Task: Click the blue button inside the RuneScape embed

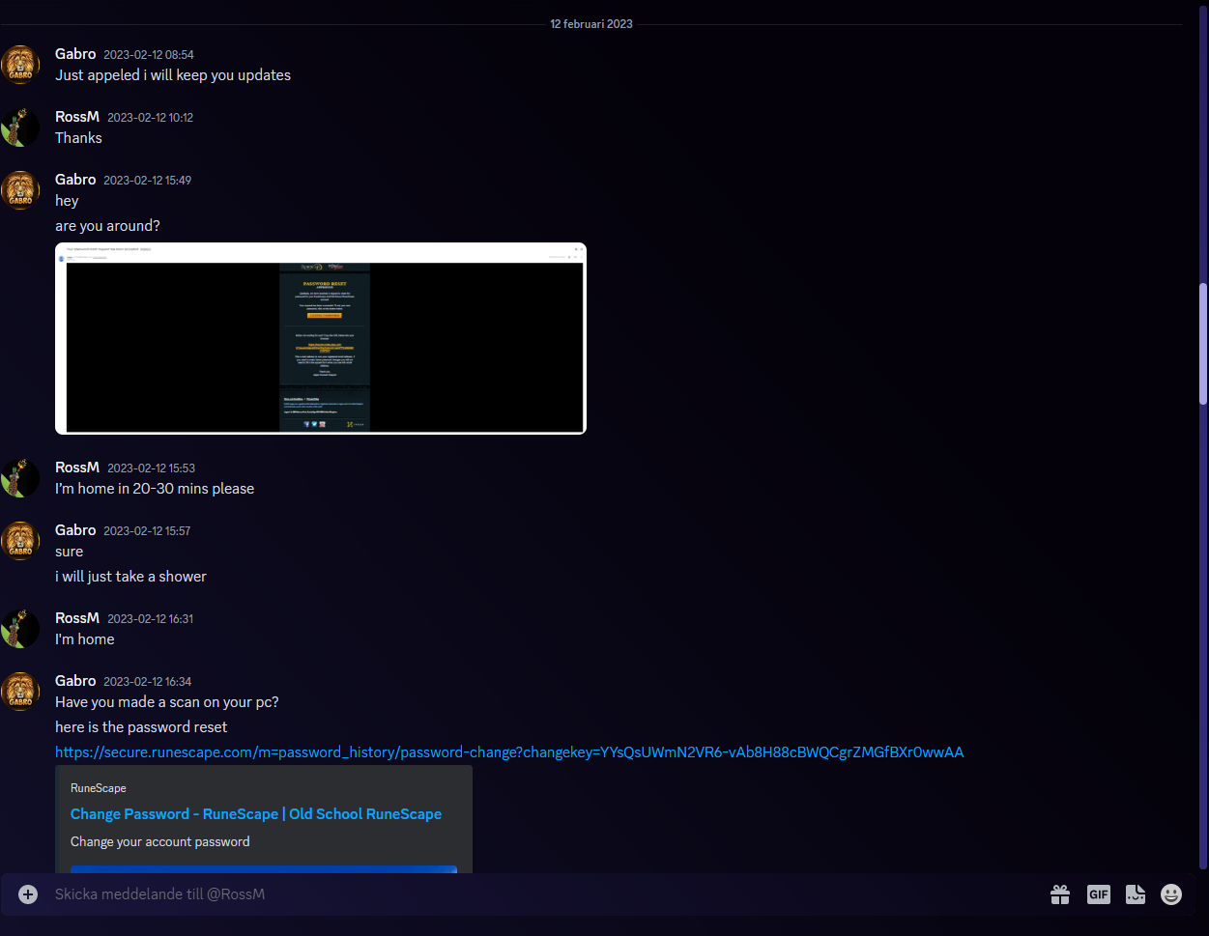Action: coord(263,870)
